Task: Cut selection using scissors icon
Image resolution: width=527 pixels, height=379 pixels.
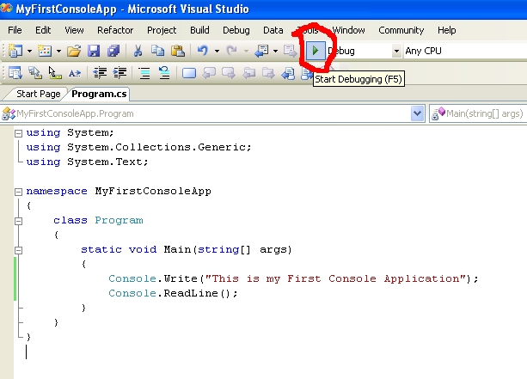Action: click(138, 51)
